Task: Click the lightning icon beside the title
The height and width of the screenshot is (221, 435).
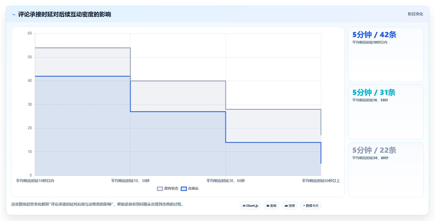Action: click(x=14, y=15)
